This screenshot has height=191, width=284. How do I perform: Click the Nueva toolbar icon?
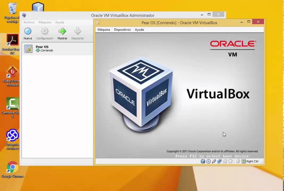tap(28, 31)
